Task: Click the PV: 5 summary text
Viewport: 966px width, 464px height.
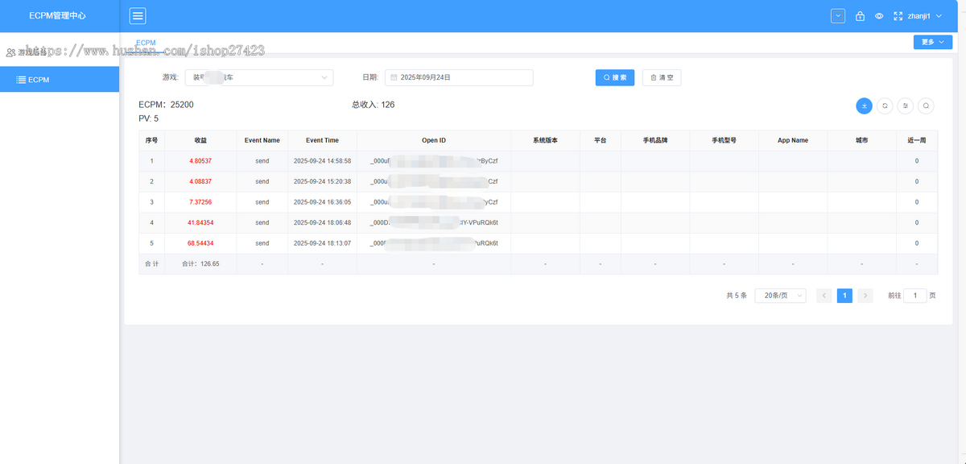Action: click(148, 118)
